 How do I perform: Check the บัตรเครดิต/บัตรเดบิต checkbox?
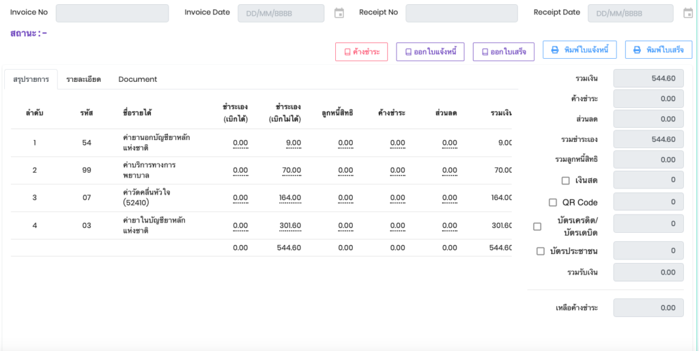[537, 226]
